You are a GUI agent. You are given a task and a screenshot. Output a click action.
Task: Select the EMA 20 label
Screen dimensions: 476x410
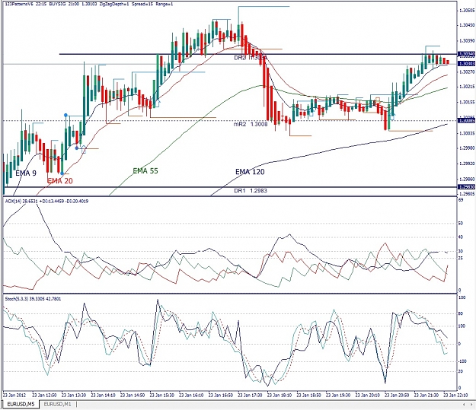tap(60, 181)
